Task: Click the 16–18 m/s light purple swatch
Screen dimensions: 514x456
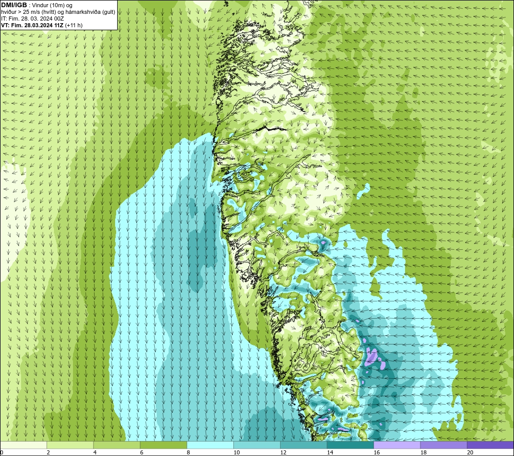Action: (397, 445)
